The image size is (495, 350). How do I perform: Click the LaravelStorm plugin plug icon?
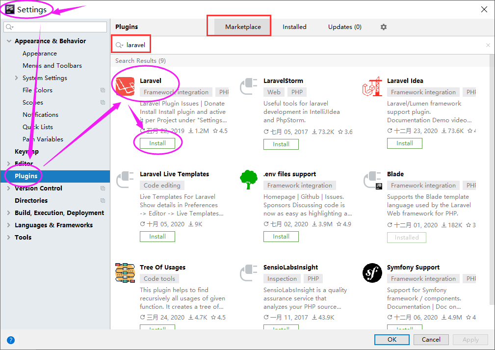point(249,86)
